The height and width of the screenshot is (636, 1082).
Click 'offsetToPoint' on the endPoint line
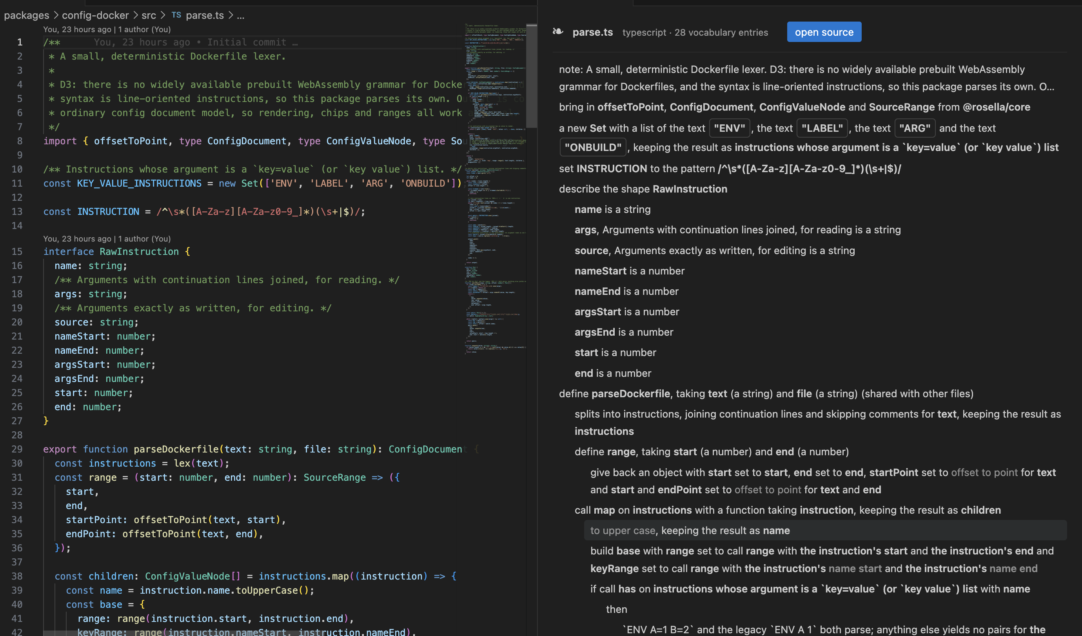tap(159, 534)
